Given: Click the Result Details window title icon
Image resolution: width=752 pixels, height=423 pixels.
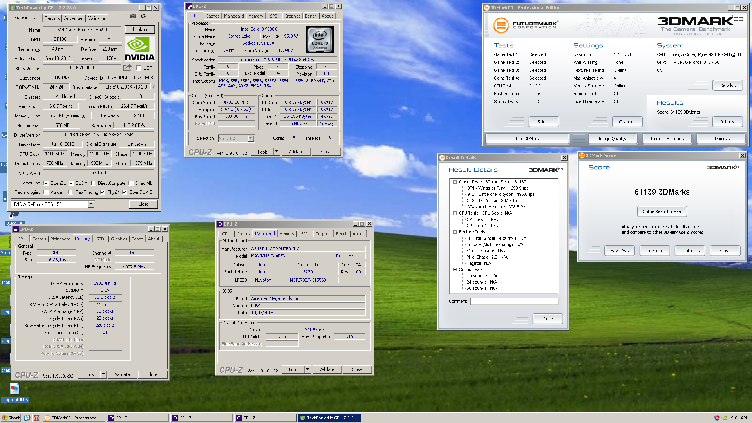Looking at the screenshot, I should [x=442, y=158].
